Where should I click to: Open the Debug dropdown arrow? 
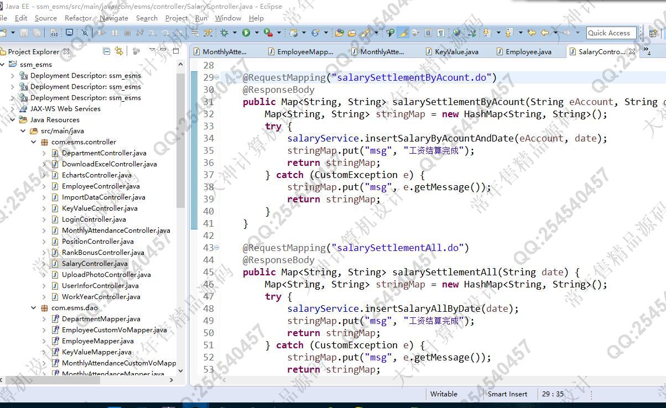pyautogui.click(x=235, y=33)
